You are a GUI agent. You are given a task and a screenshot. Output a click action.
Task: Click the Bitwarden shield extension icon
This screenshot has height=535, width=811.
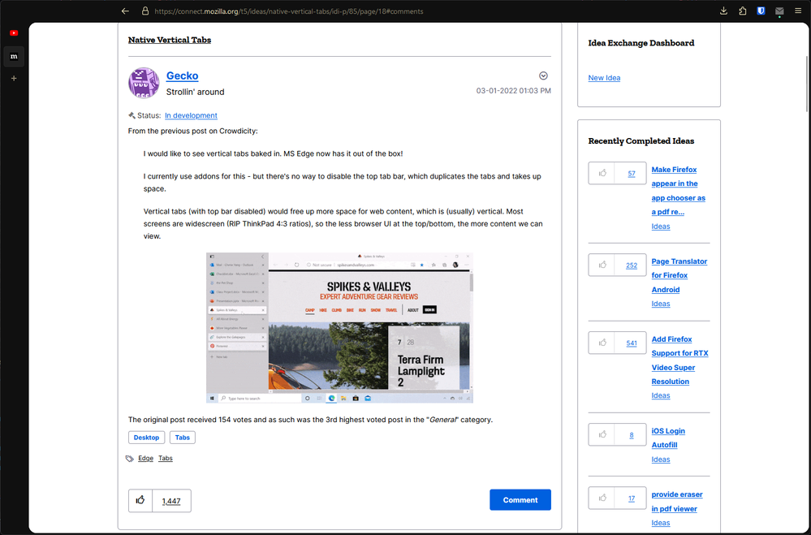[x=761, y=11]
